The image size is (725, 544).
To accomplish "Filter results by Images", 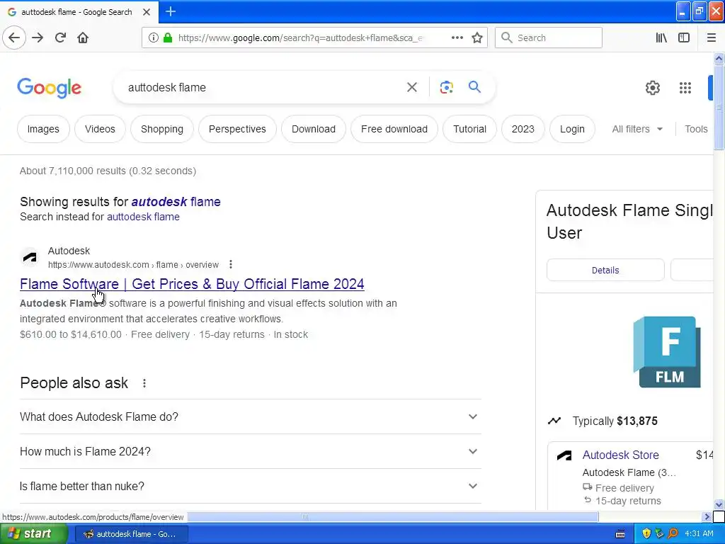I will tap(43, 129).
